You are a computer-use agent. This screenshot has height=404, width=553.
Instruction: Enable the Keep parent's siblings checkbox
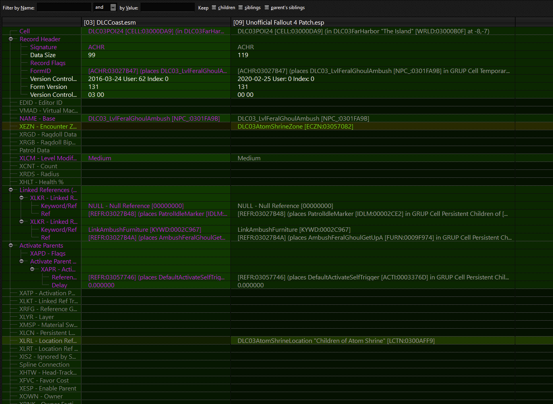pos(267,7)
